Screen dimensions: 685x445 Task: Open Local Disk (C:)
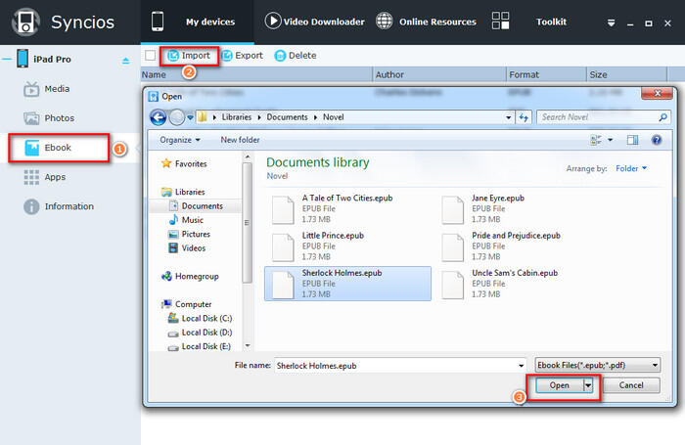[x=201, y=319]
